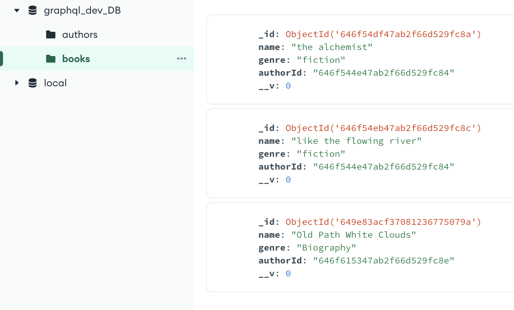Click genre value in flowing river document
The image size is (514, 310).
tap(321, 154)
